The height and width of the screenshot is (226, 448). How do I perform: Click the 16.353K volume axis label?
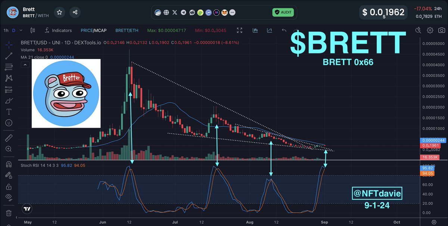[429, 157]
